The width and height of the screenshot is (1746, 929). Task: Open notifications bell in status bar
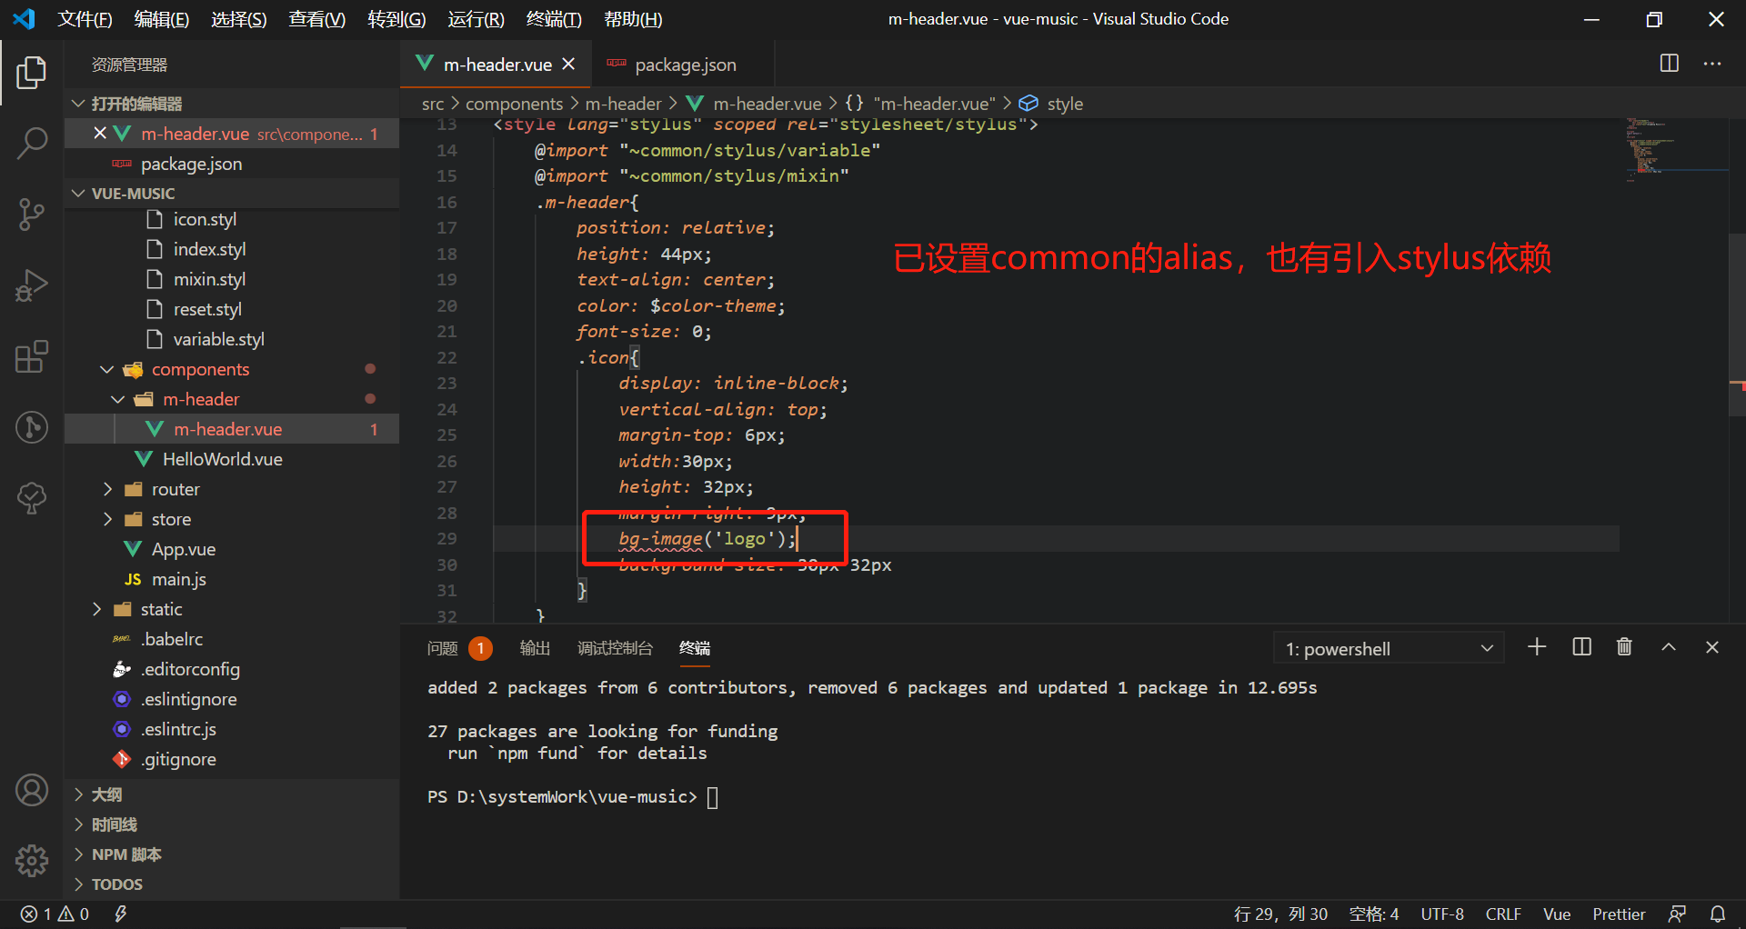[1718, 914]
